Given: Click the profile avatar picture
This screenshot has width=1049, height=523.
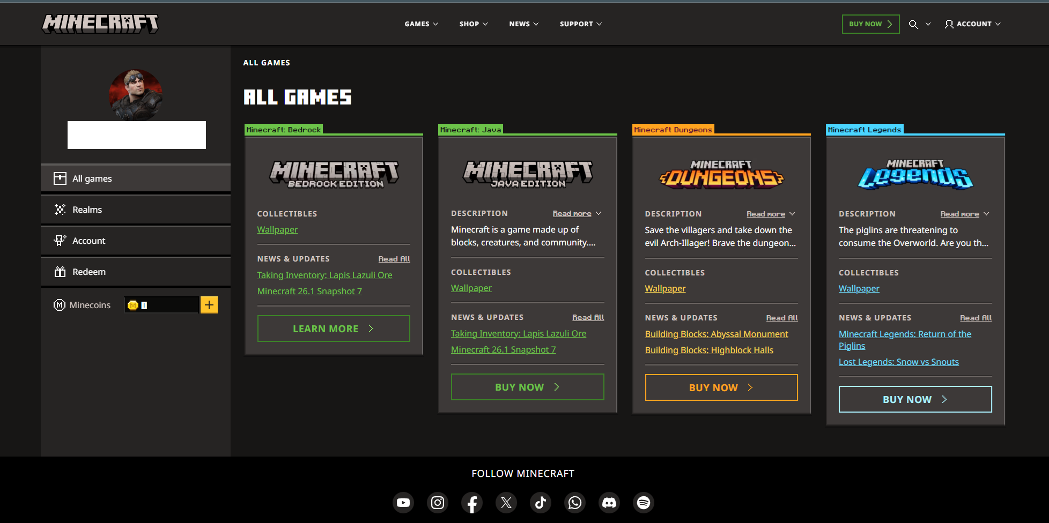Looking at the screenshot, I should click(x=136, y=95).
